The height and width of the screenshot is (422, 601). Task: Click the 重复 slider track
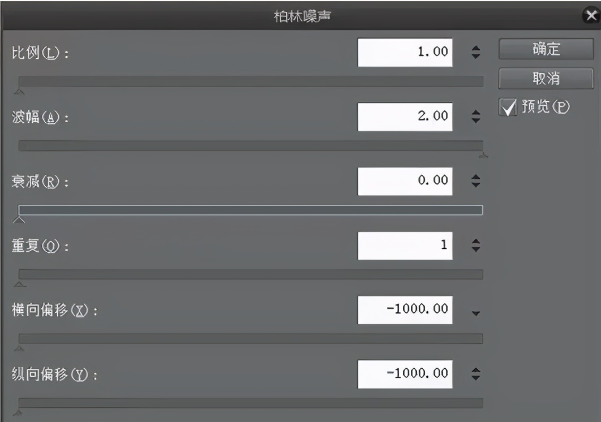tap(251, 274)
